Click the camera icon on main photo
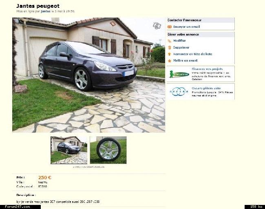265x209 pixels. [x=157, y=26]
